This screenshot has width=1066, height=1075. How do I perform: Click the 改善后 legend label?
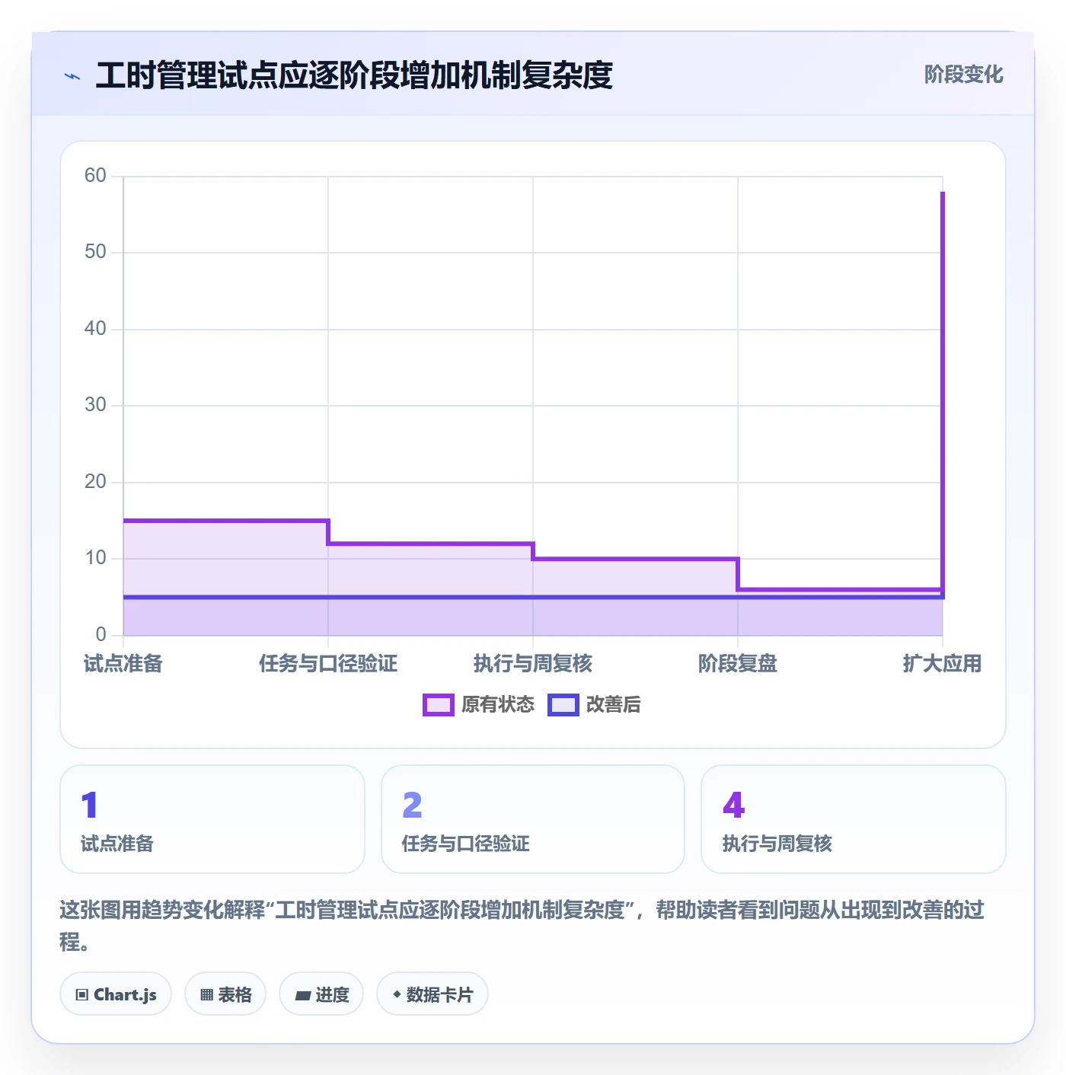(614, 705)
